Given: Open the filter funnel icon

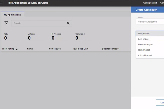Looking at the screenshot, I should (6, 23).
